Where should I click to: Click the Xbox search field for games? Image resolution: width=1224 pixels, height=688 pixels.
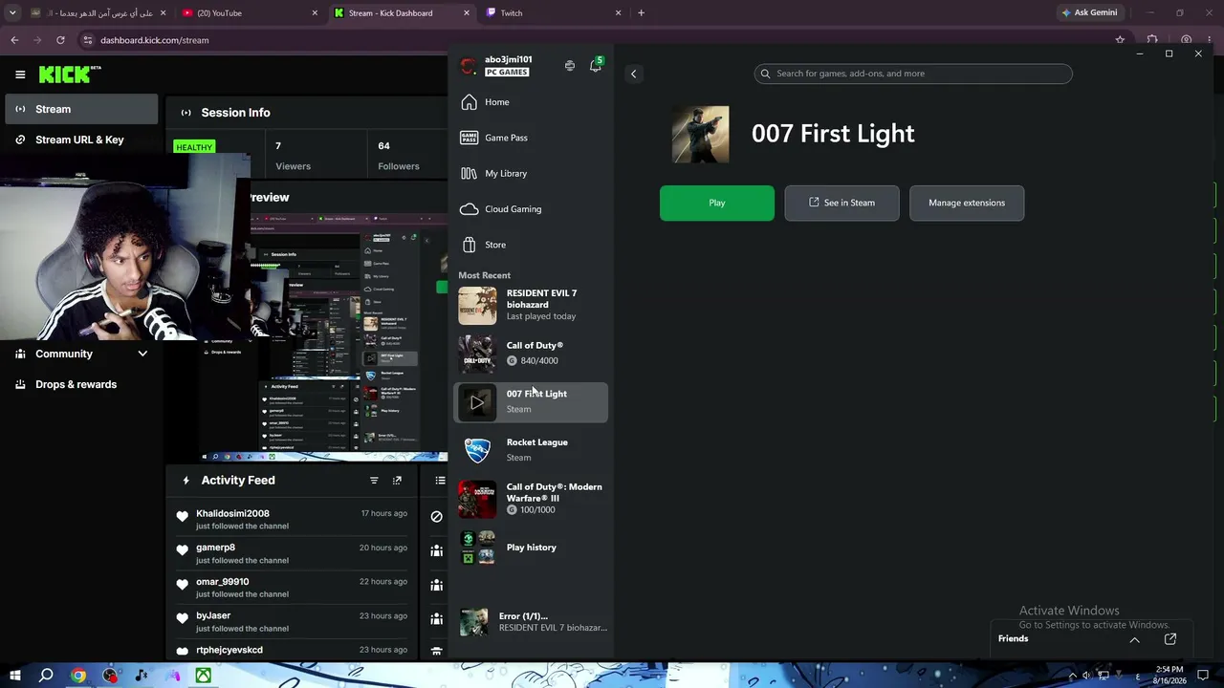(x=913, y=74)
